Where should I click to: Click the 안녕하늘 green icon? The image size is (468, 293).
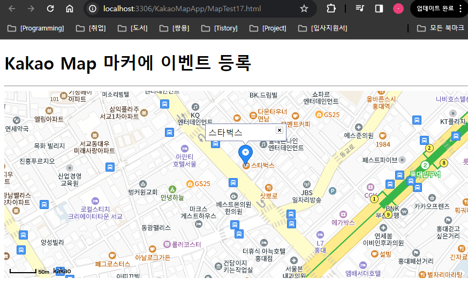[172, 189]
